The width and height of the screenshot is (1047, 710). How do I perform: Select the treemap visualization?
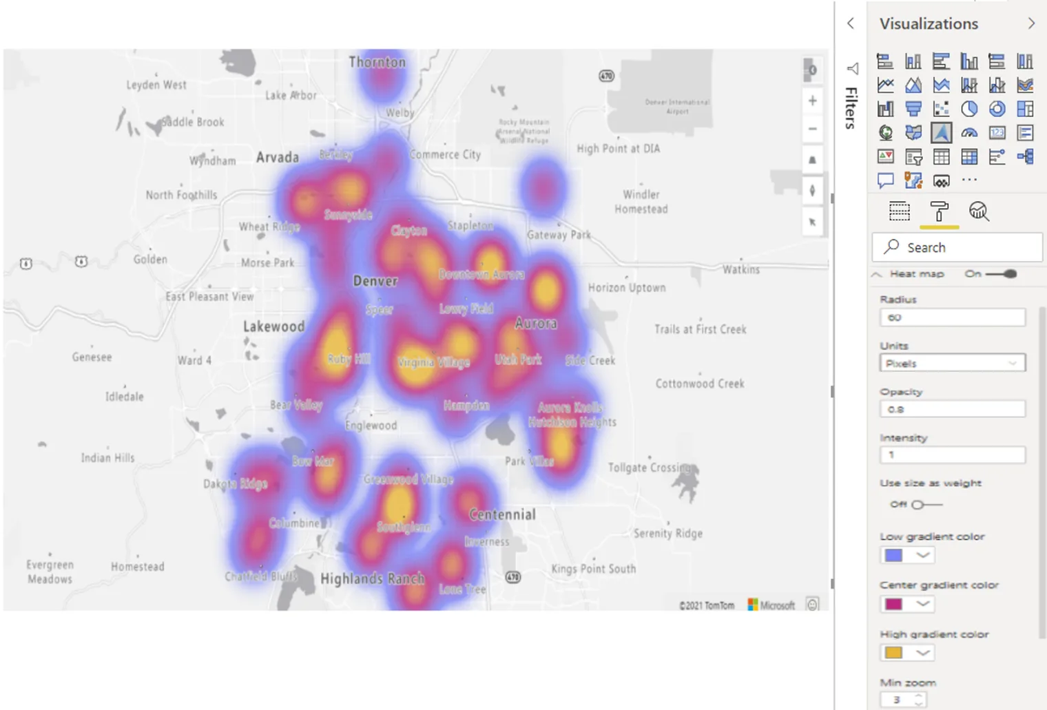coord(1025,109)
